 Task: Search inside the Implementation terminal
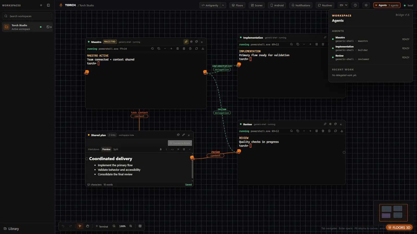(291, 44)
